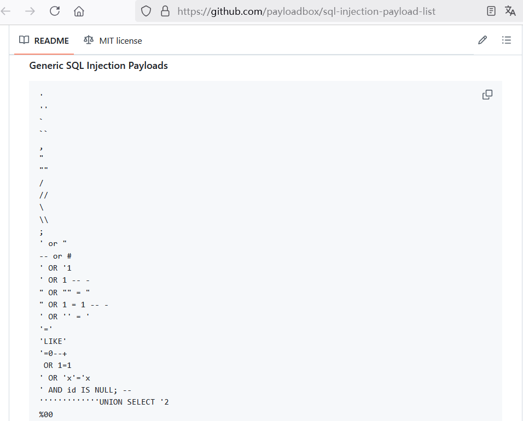
Task: Open the tracking protection shield icon
Action: tap(146, 11)
